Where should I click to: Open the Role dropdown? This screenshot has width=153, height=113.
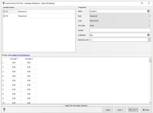tap(120, 16)
